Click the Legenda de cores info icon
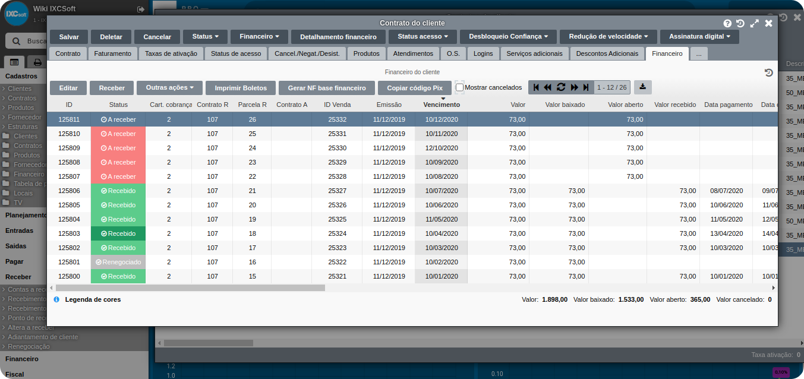Viewport: 804px width, 379px height. point(56,299)
